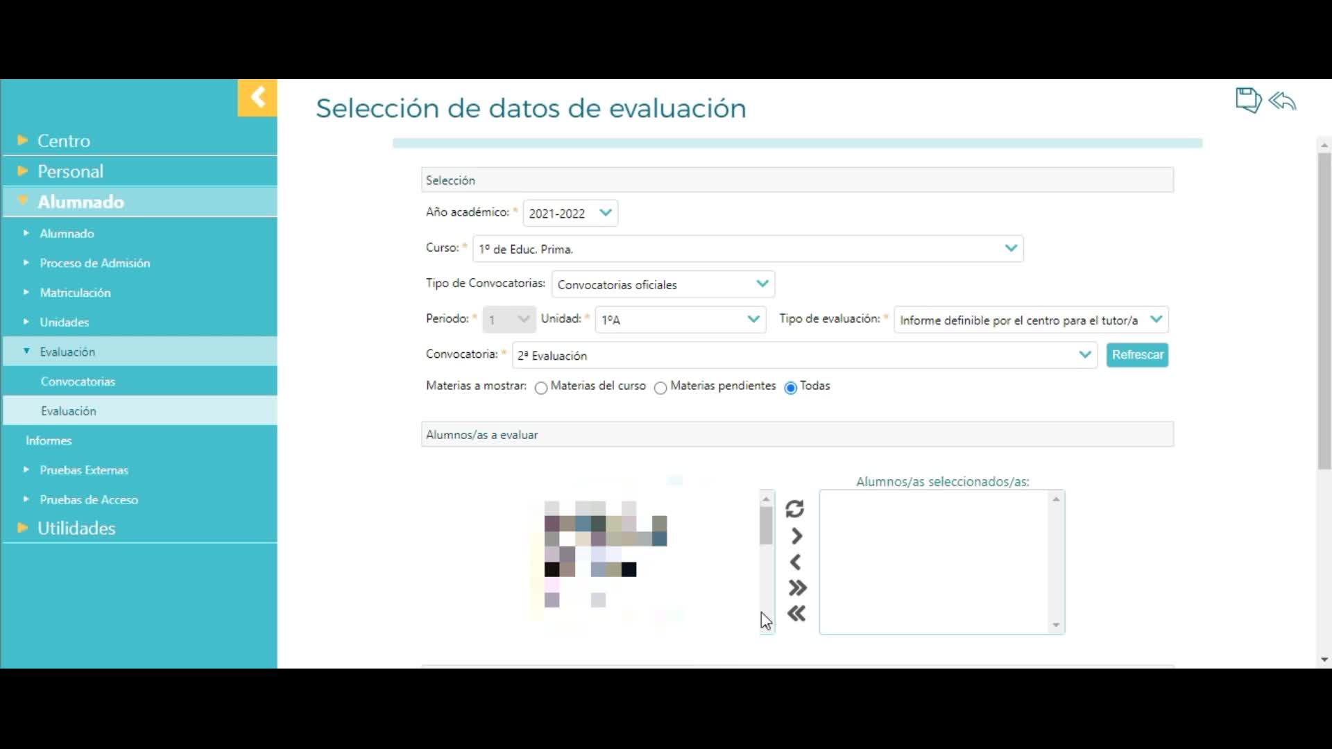This screenshot has width=1332, height=749.
Task: Click the students list scrollbar thumb
Action: 766,525
